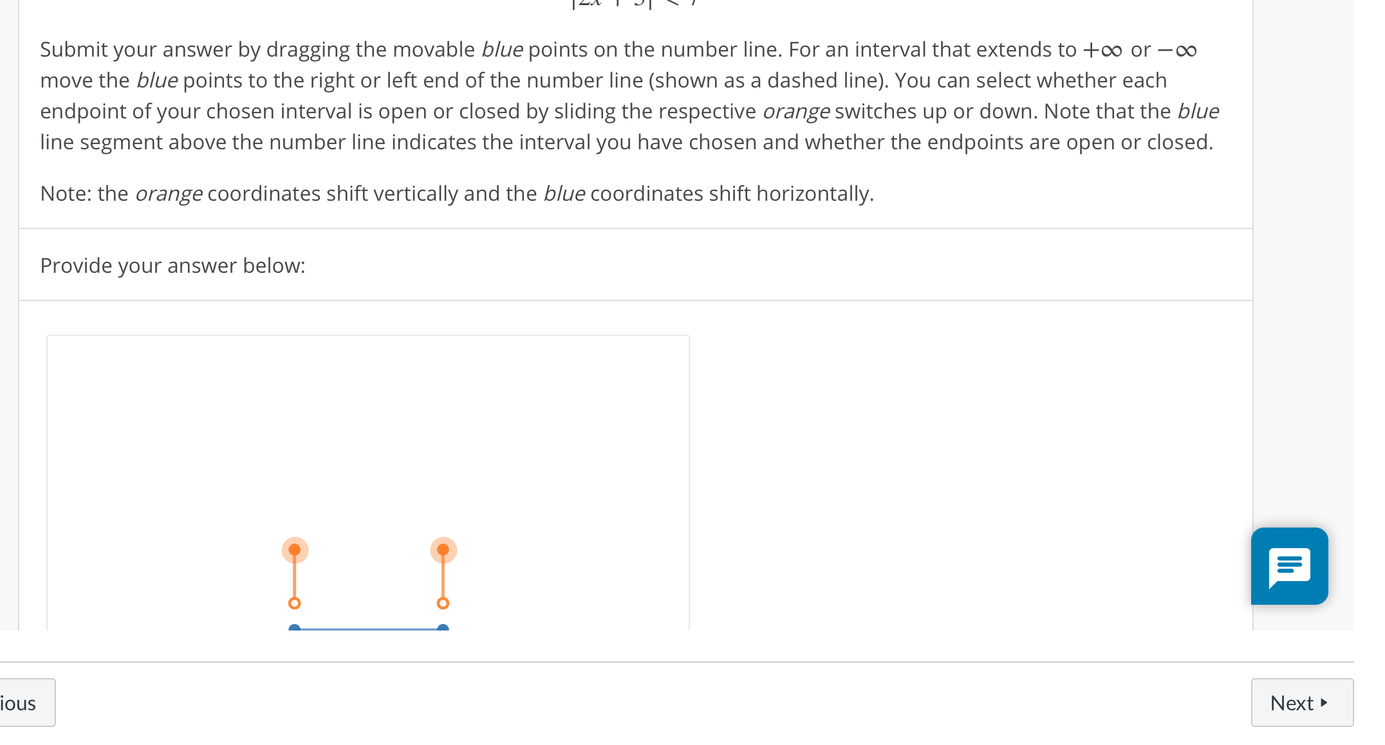Click the filled orange dot on left switch

294,549
